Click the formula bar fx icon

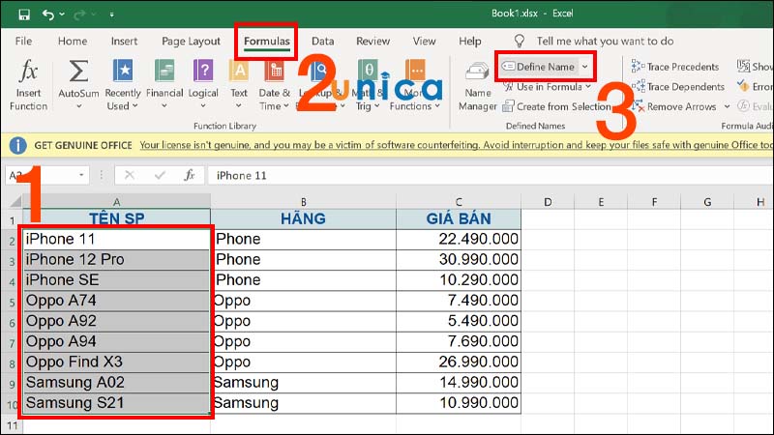[x=189, y=175]
